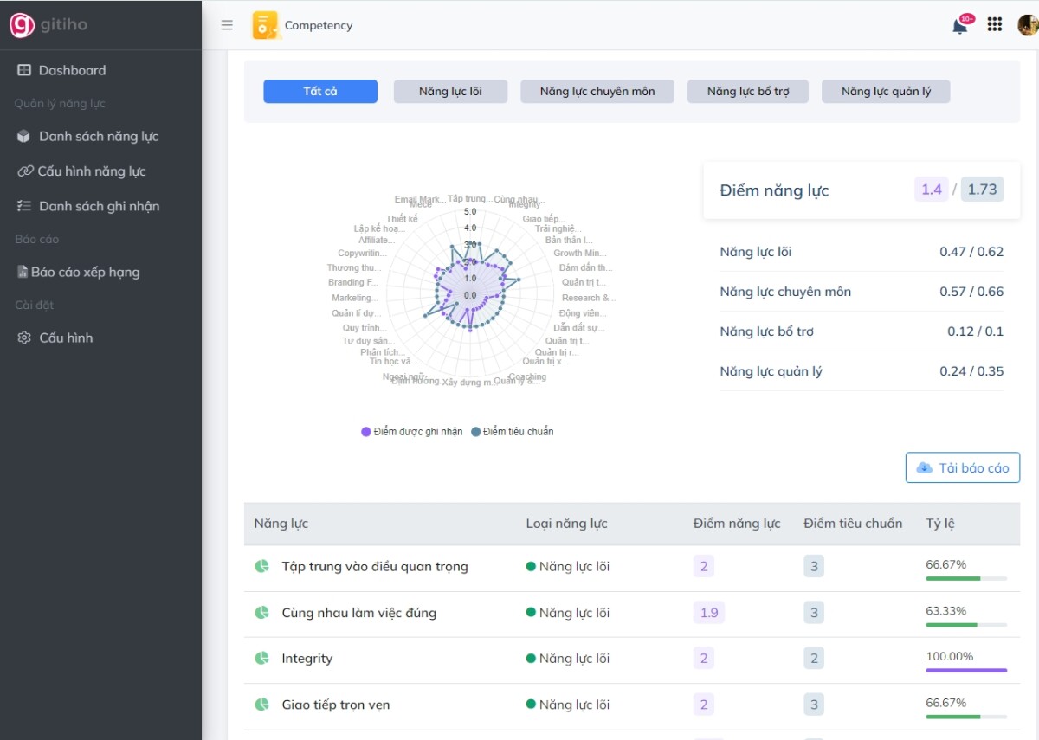Click the yellow Competency app icon
The image size is (1039, 740).
tap(265, 25)
